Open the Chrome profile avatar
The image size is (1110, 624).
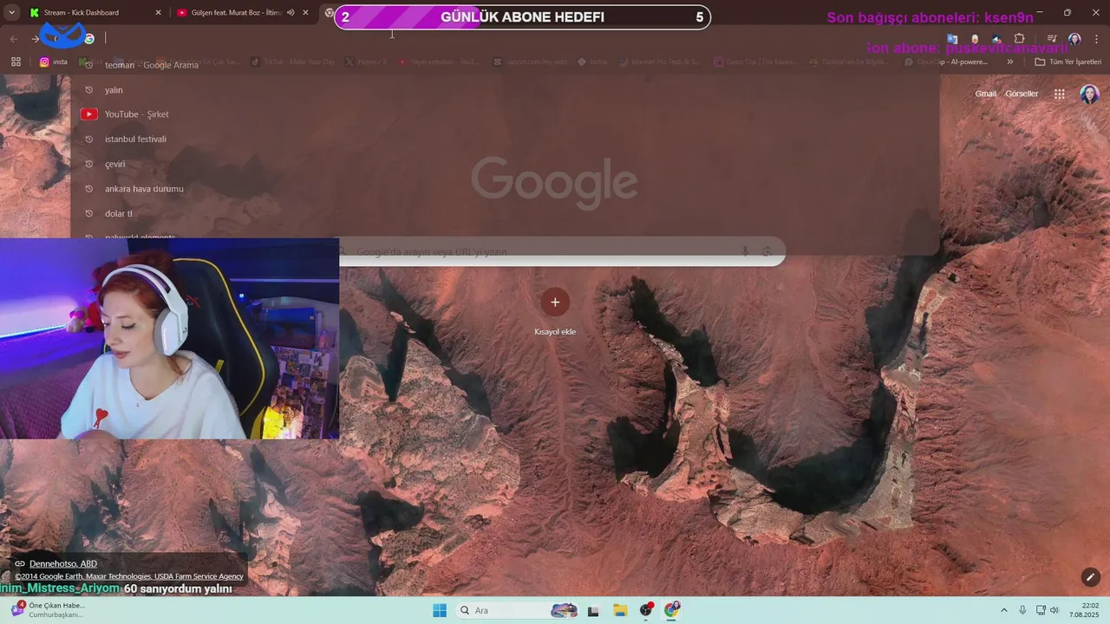(x=1074, y=39)
